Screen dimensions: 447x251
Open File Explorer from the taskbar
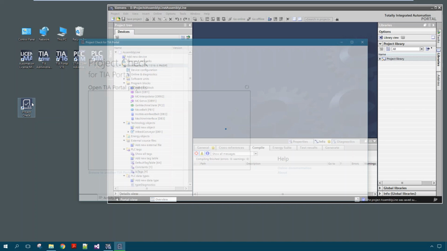tap(51, 246)
